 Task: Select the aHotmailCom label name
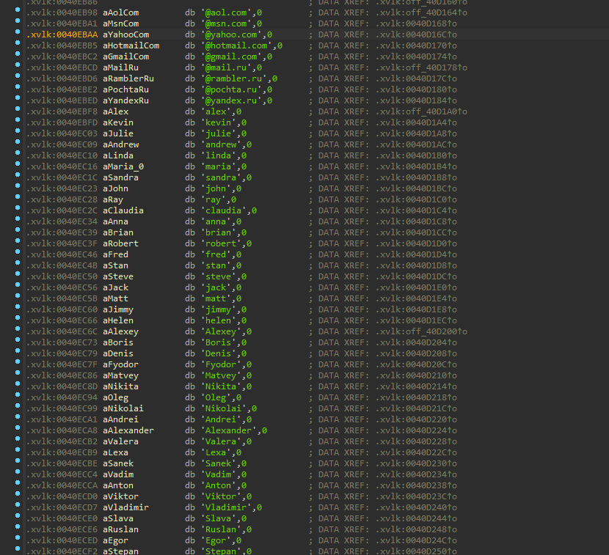[131, 45]
